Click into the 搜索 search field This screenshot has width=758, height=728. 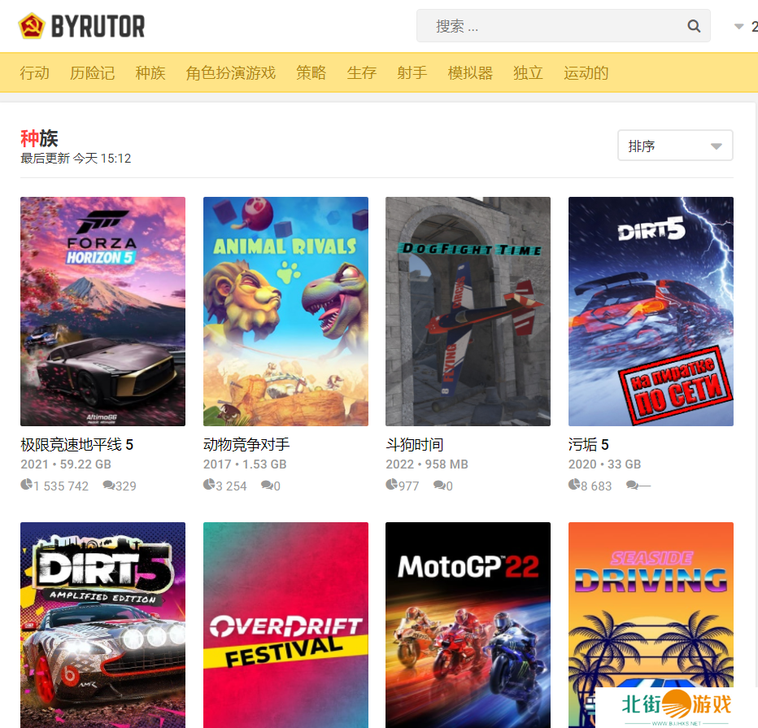[x=553, y=26]
